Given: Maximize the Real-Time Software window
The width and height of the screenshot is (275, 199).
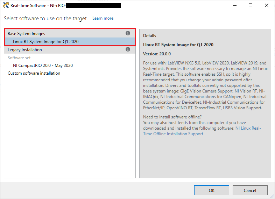Looking at the screenshot, I should pyautogui.click(x=251, y=6).
